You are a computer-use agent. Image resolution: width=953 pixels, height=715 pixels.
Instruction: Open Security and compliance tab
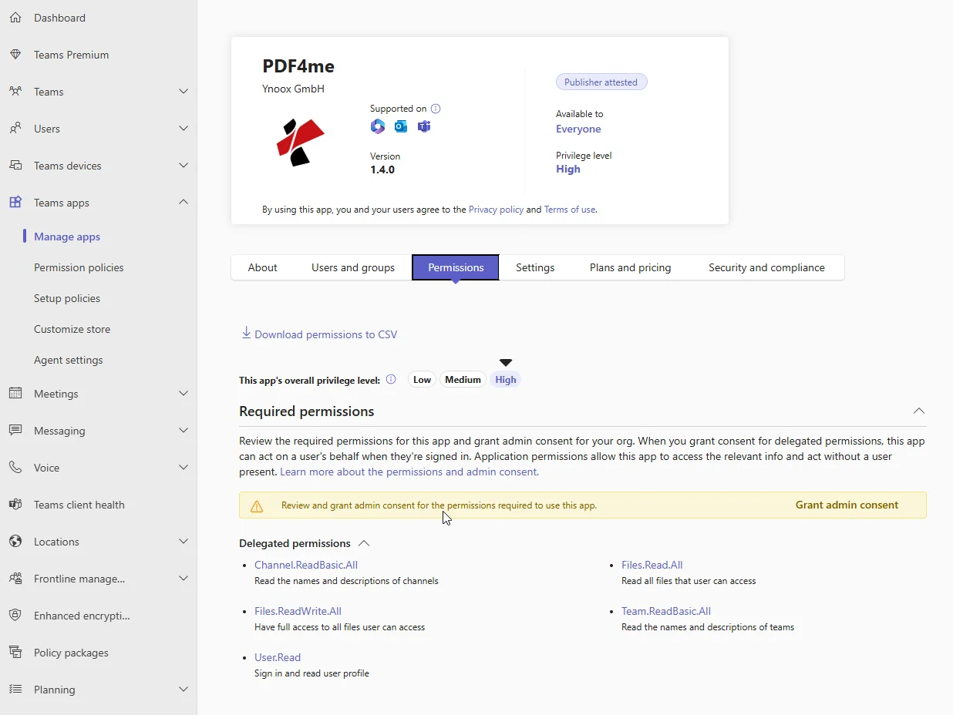point(766,267)
